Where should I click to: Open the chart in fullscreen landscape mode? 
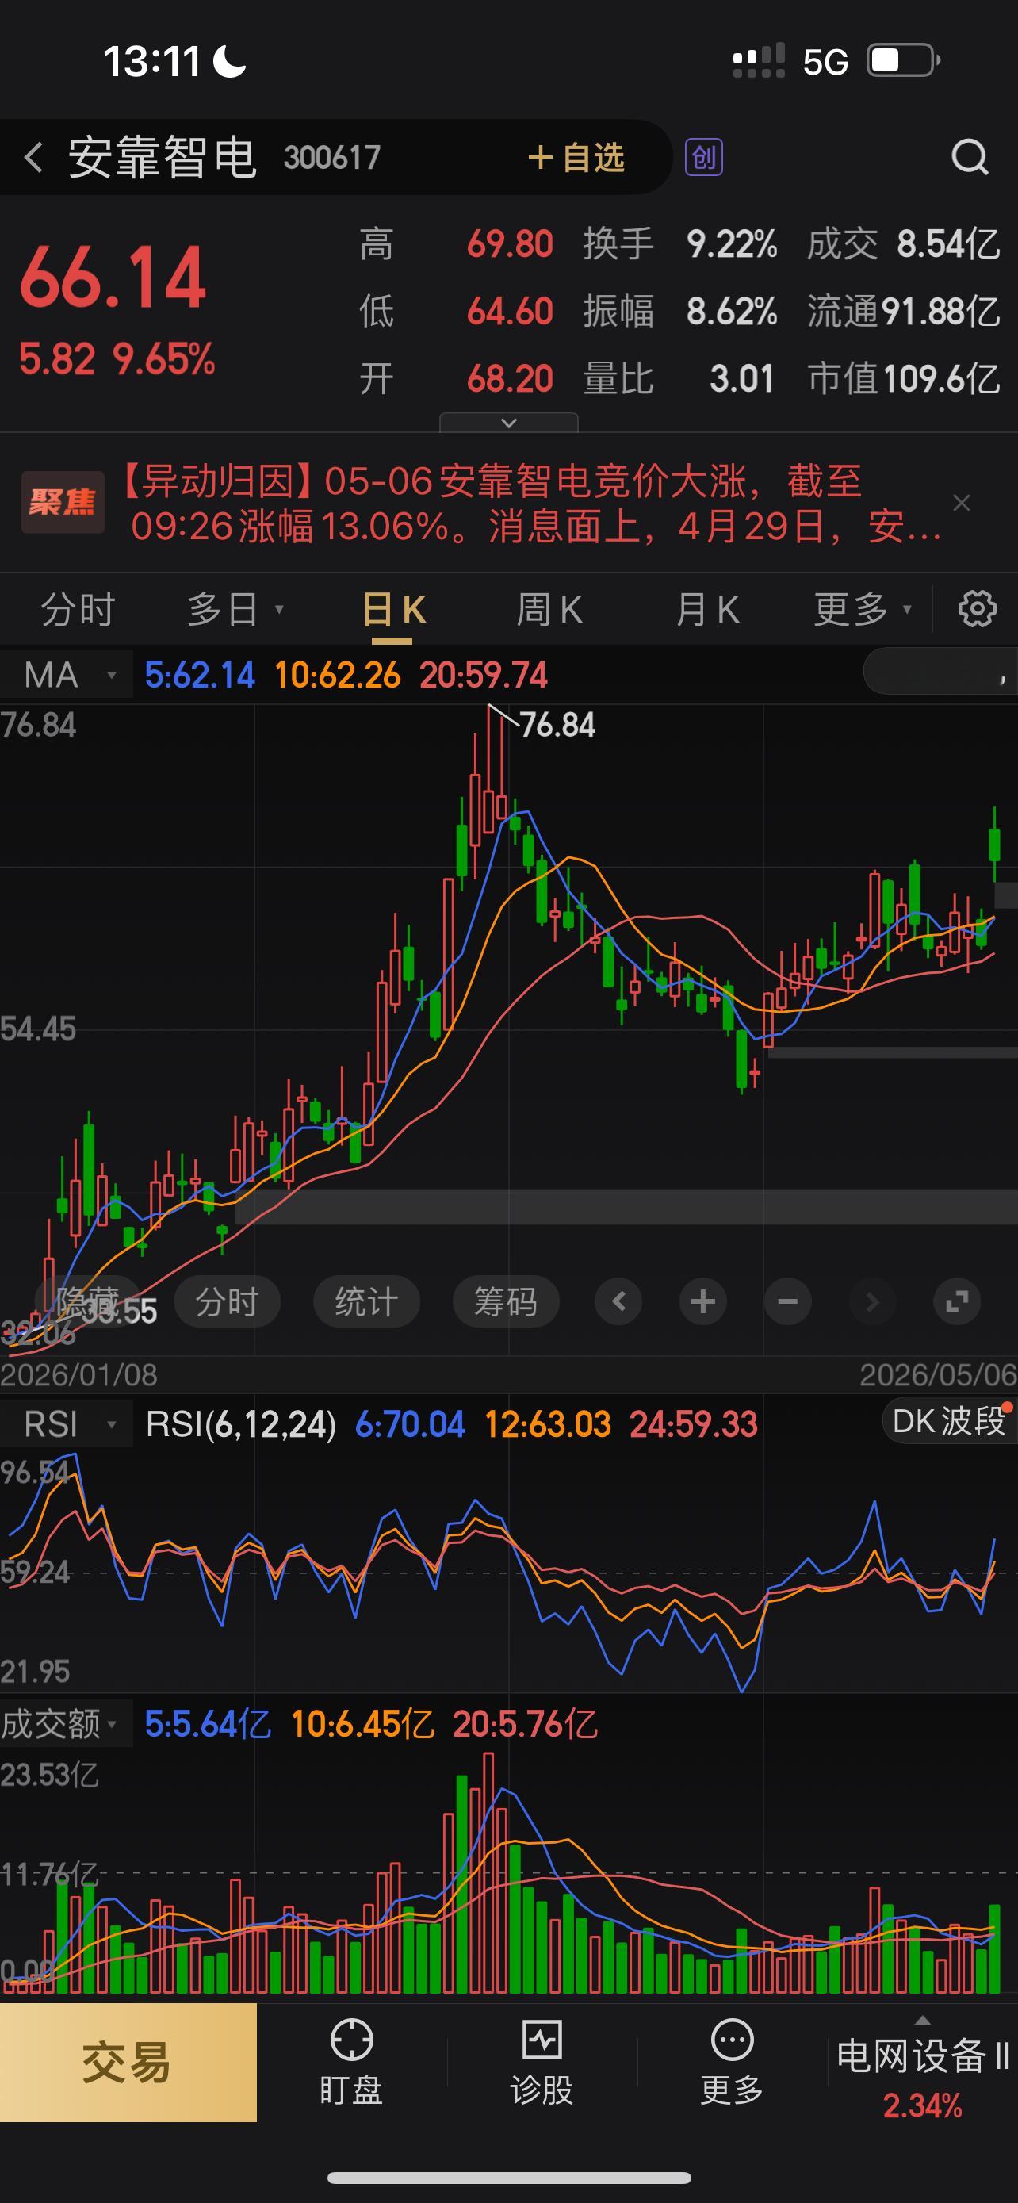click(956, 1301)
